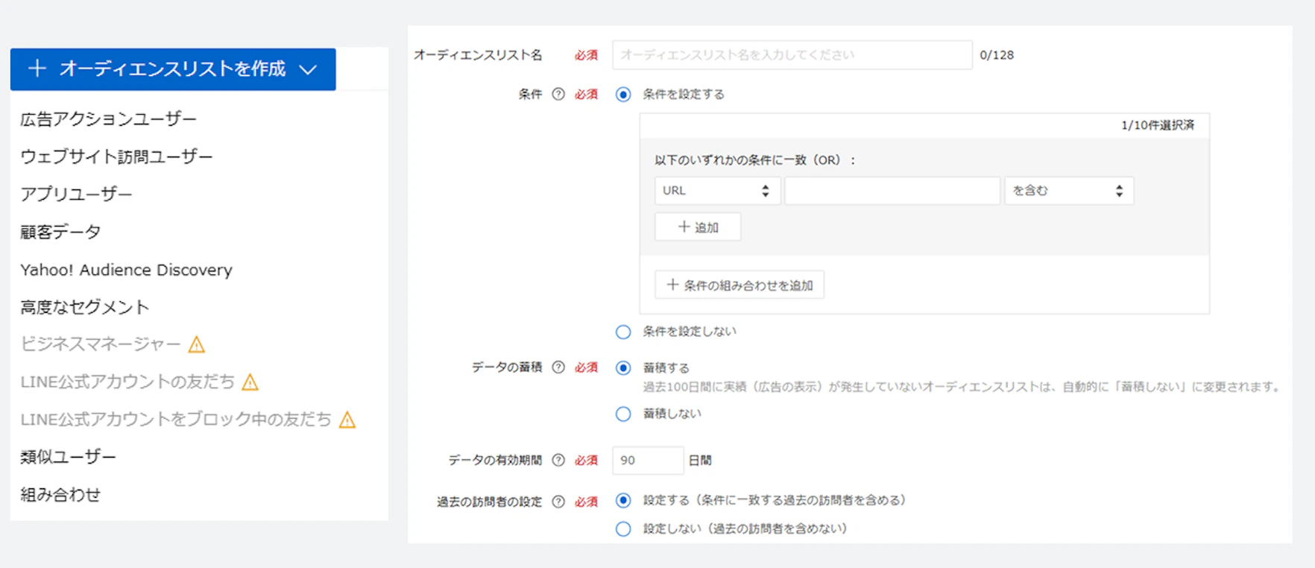
Task: Click 条件の組み合わせを追加 button
Action: [740, 285]
